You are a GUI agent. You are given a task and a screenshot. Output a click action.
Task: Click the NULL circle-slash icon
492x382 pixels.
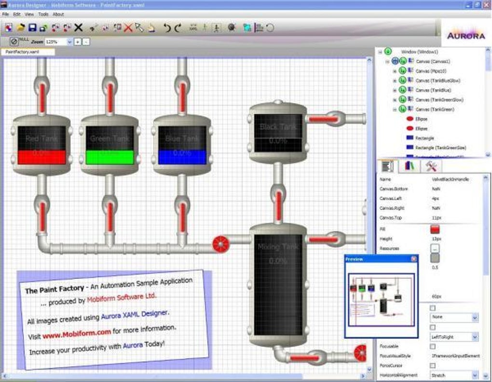tap(14, 41)
